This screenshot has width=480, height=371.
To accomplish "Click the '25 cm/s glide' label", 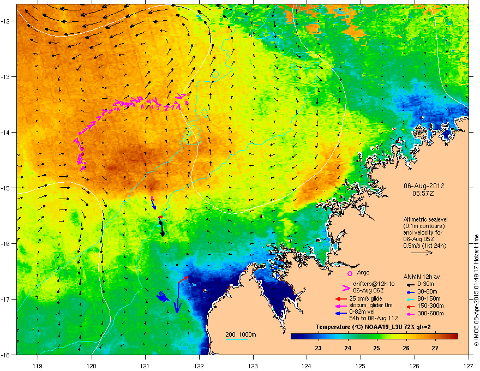I will 365,298.
